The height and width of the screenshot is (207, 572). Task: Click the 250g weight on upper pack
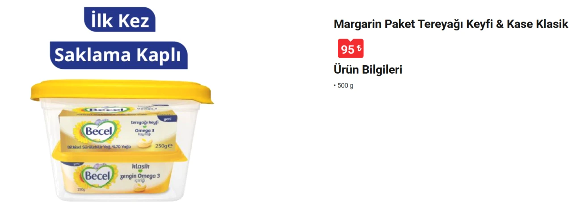point(162,146)
